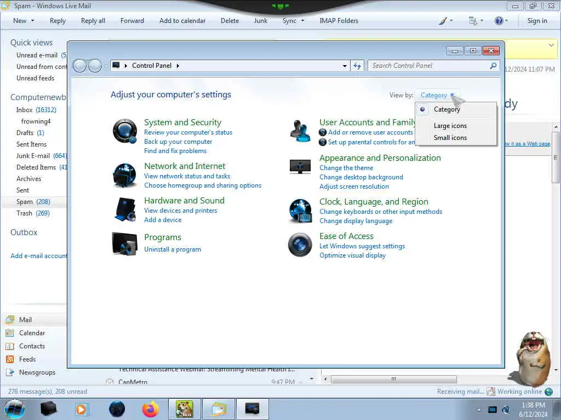Open the Windows Live Mail help icon
561x420 pixels.
coord(499,21)
